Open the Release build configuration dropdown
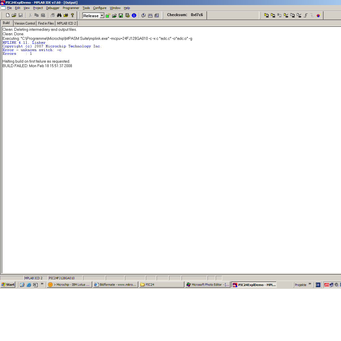341x341 pixels. 102,16
